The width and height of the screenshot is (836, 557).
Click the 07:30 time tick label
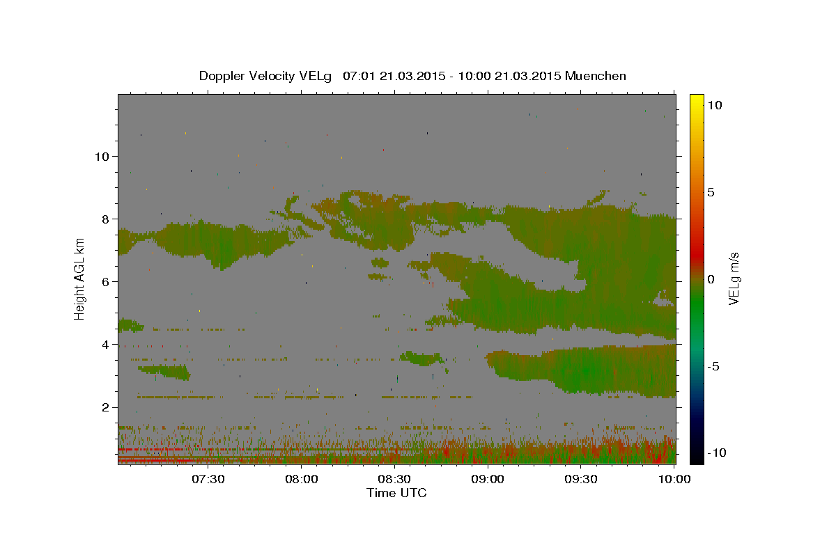click(208, 479)
